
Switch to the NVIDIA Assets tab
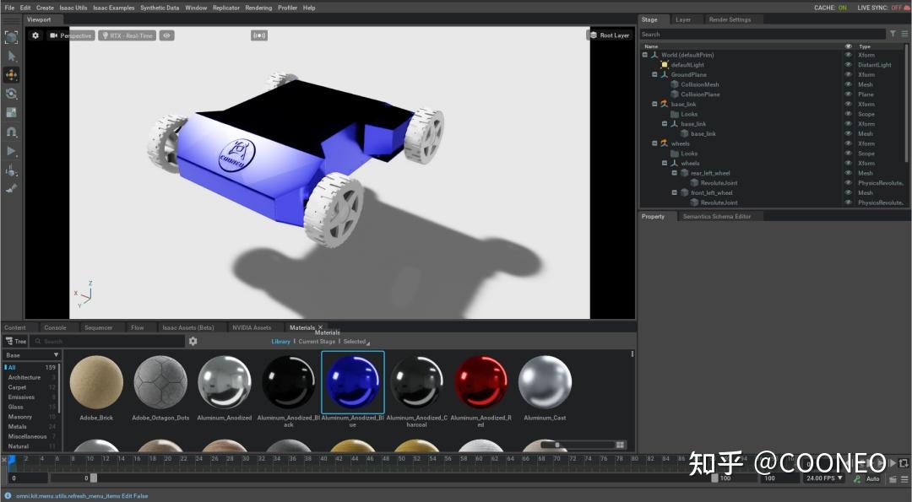click(x=252, y=327)
